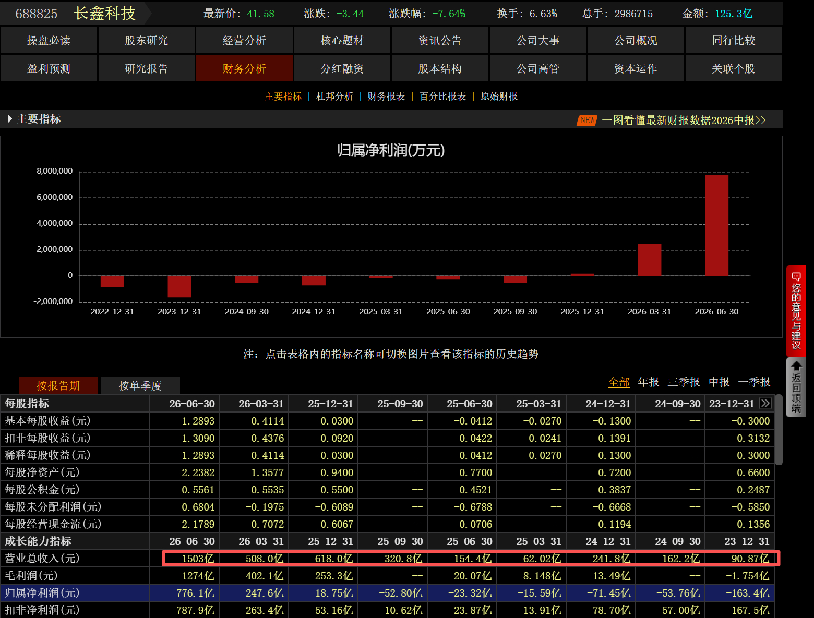Screen dimensions: 814x618
Task: Filter reports by 三季报
Action: click(x=684, y=382)
